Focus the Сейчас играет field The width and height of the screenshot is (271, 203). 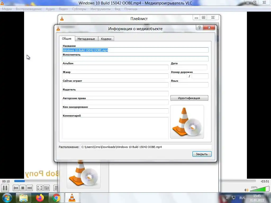pos(115,85)
